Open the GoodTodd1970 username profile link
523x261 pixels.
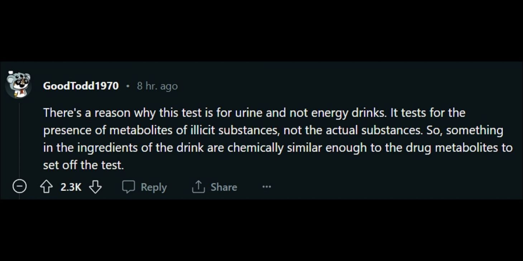click(x=81, y=86)
